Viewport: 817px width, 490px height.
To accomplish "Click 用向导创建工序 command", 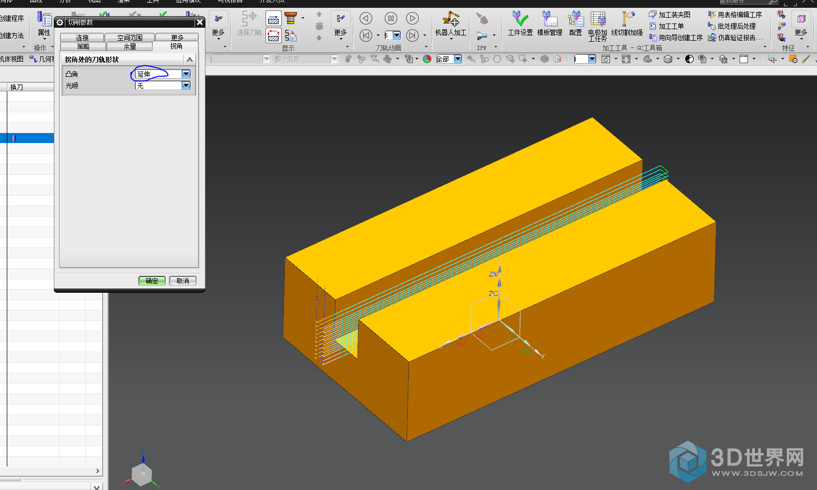I will click(x=676, y=38).
